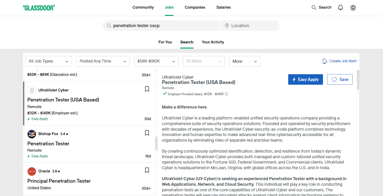This screenshot has height=196, width=383.
Task: Bookmark the Oracle Principal Penetration Tester job
Action: [147, 170]
